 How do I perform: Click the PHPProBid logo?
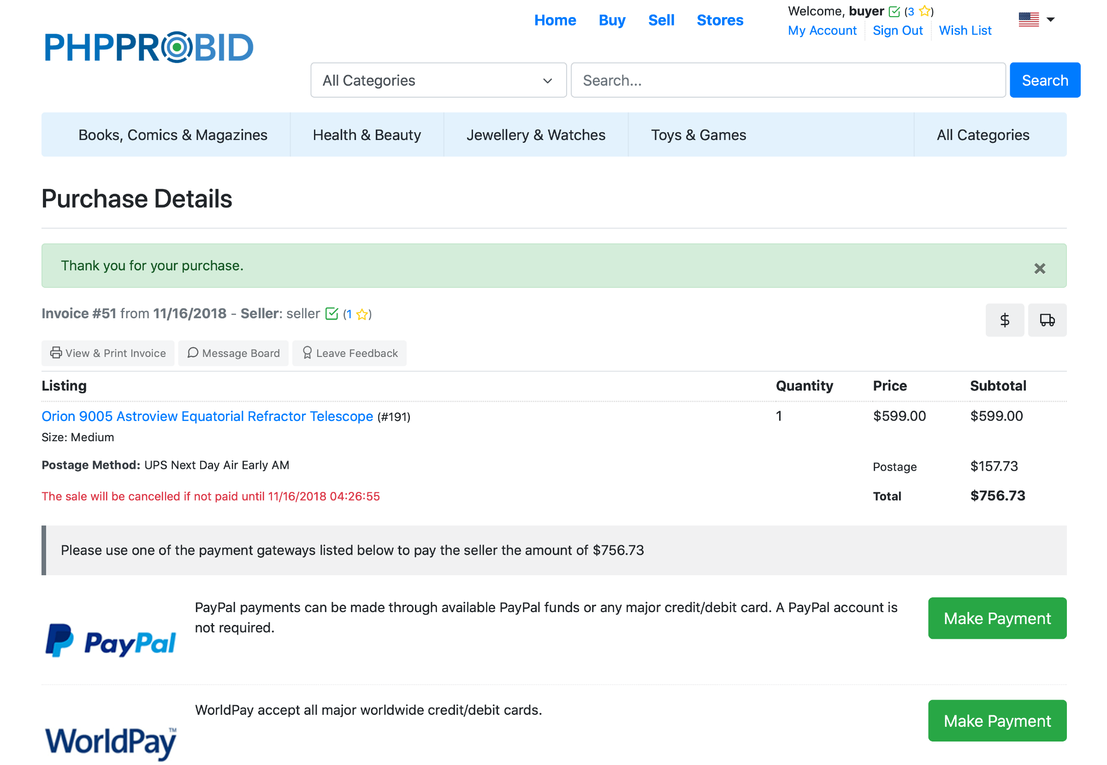point(149,47)
